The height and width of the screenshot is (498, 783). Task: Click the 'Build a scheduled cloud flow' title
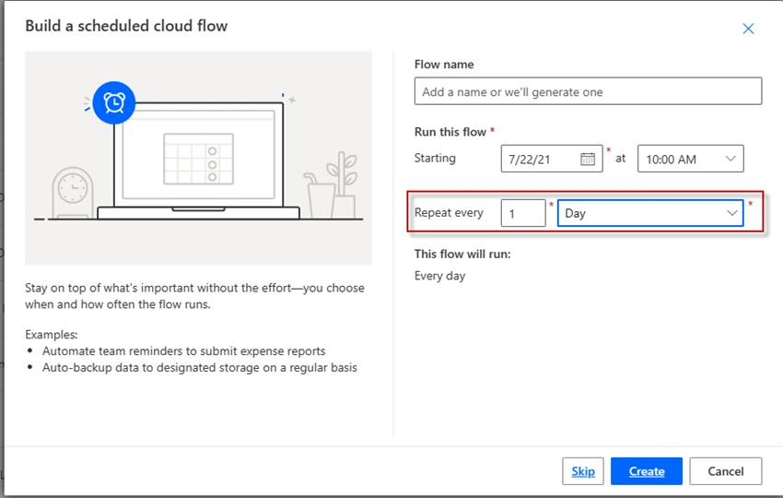click(x=126, y=26)
